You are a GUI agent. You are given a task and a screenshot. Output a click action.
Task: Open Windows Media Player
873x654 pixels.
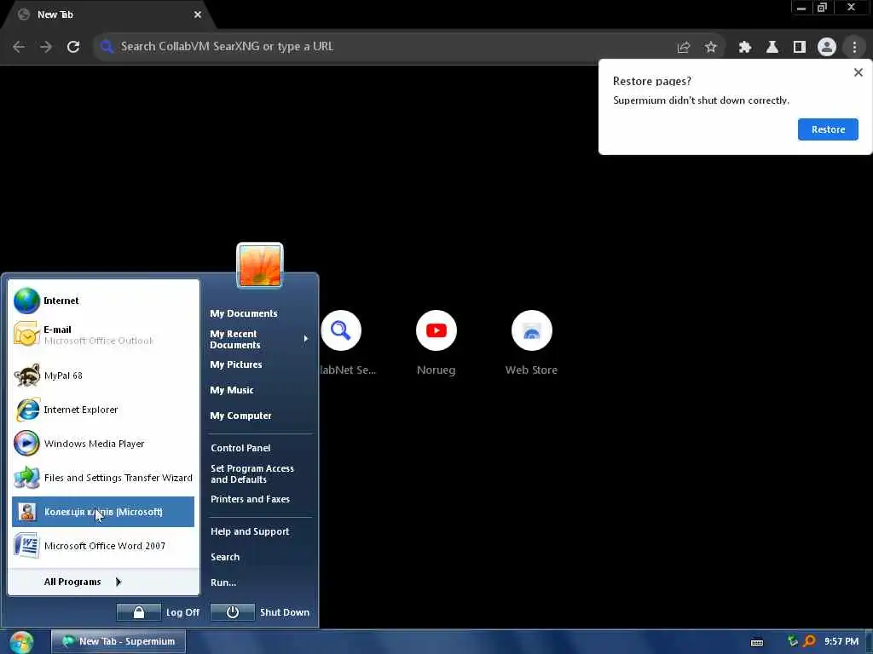[103, 444]
